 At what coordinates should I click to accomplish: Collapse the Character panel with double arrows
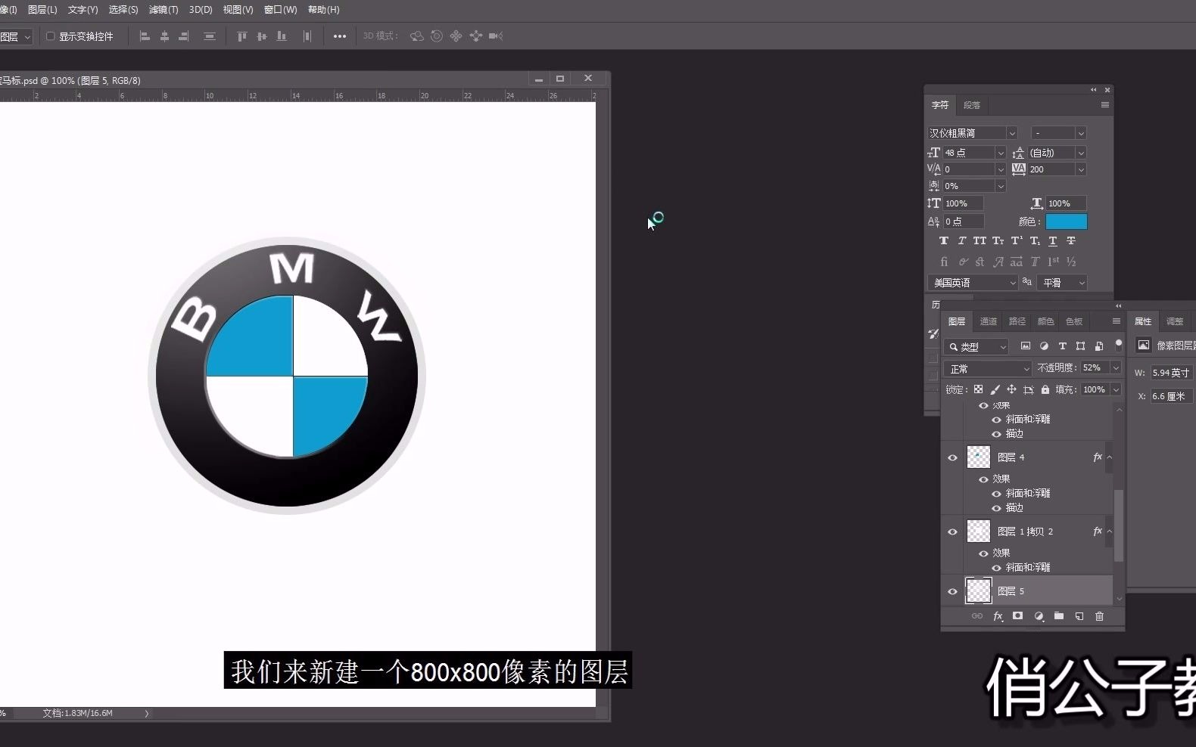coord(1093,90)
